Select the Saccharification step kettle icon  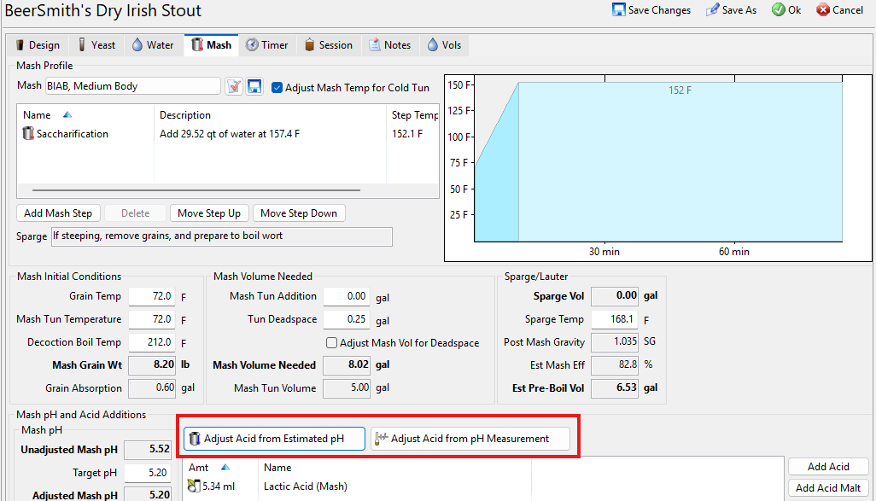pos(28,134)
